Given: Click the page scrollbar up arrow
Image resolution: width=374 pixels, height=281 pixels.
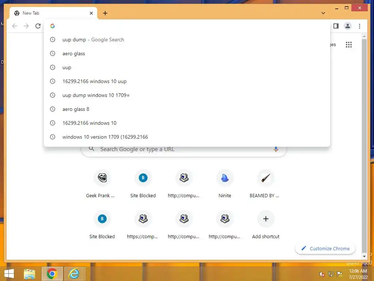Looking at the screenshot, I should click(364, 36).
